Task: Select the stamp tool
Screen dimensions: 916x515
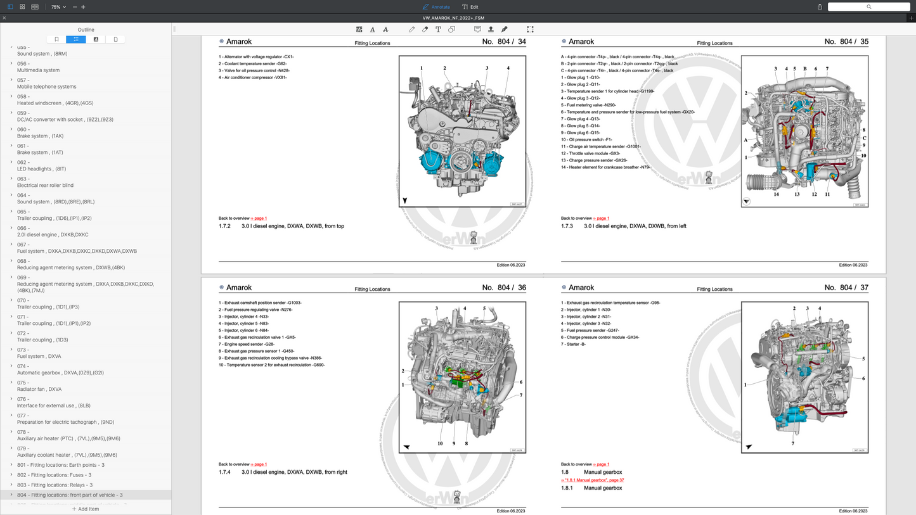Action: click(x=491, y=29)
